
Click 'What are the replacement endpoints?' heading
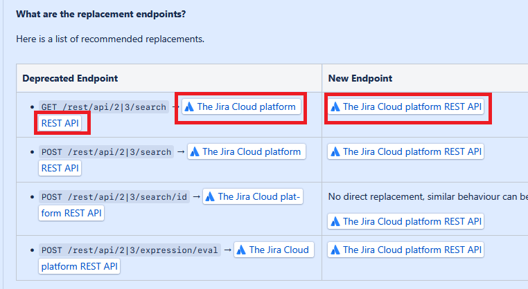(x=101, y=14)
